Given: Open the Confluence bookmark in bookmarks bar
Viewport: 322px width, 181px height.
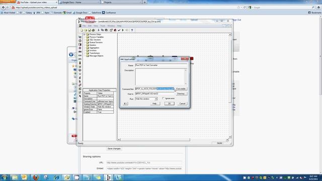Looking at the screenshot, I should 109,13.
